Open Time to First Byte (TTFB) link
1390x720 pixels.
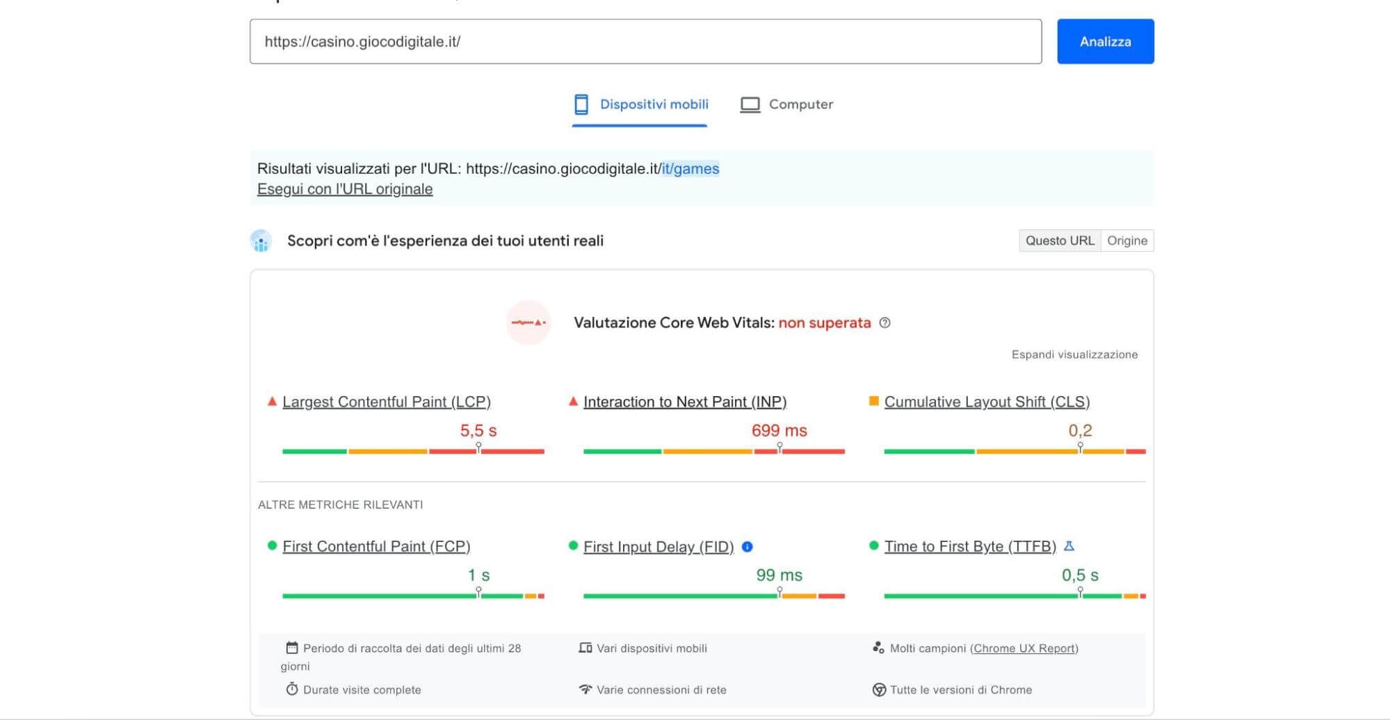pyautogui.click(x=970, y=546)
